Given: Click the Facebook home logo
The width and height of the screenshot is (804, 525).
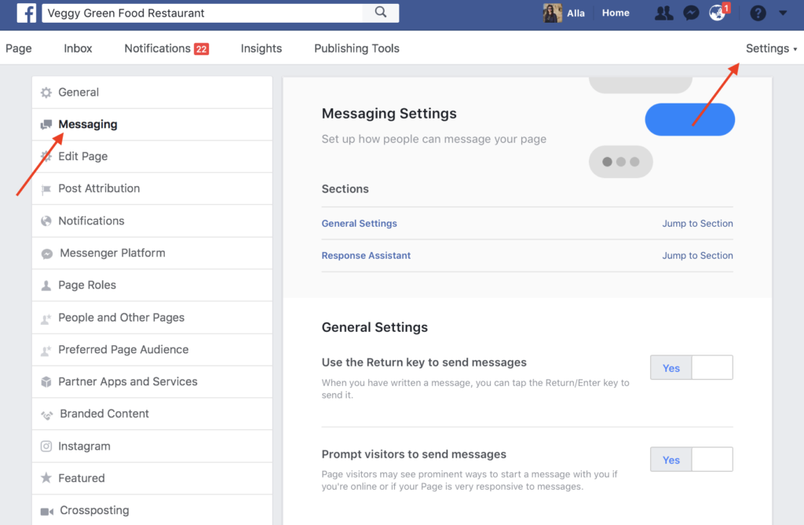Looking at the screenshot, I should [27, 13].
